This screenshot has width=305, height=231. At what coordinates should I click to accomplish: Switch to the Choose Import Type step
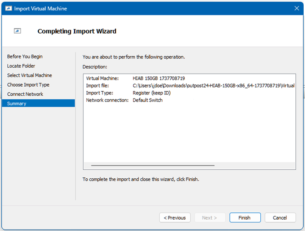click(28, 85)
